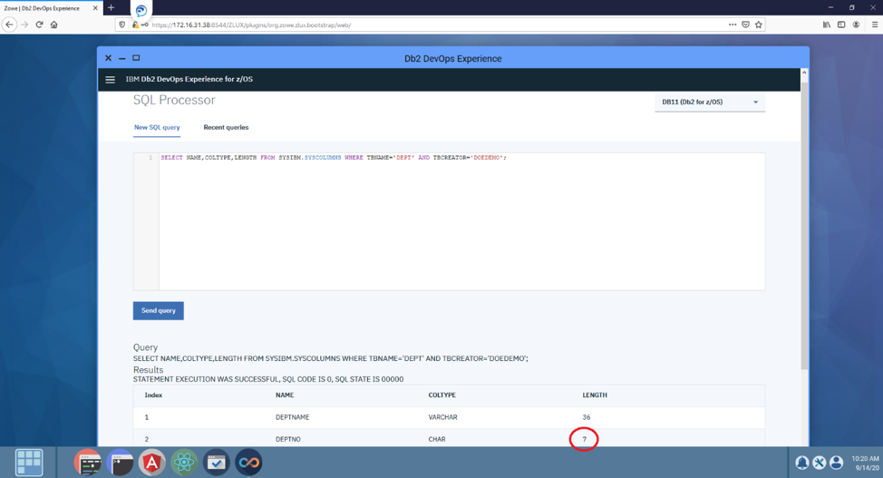Click the browser forward arrow
Image resolution: width=883 pixels, height=478 pixels.
pyautogui.click(x=24, y=24)
